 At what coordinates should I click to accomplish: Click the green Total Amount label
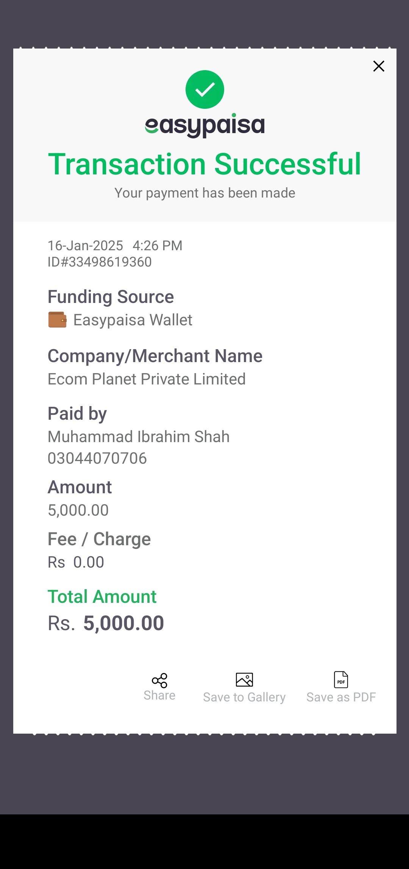tap(102, 597)
